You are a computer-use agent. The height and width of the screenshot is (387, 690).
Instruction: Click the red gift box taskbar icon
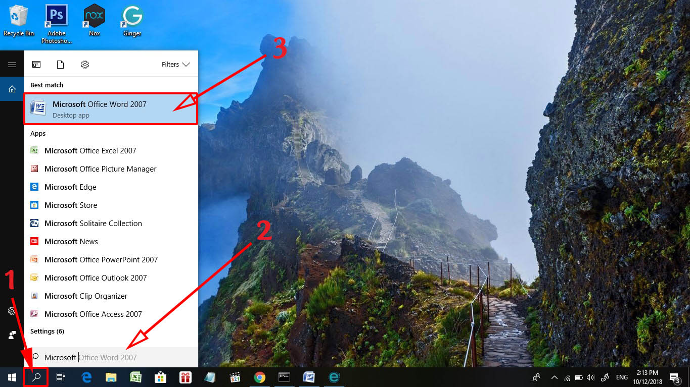186,377
